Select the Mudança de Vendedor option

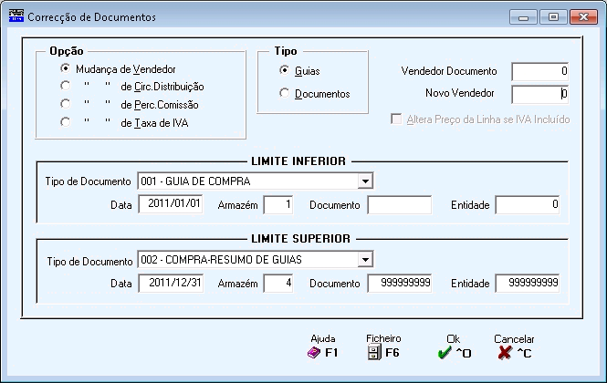(x=66, y=68)
